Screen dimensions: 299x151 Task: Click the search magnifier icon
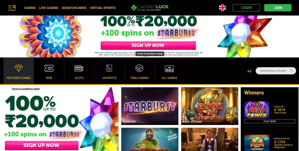point(292,71)
